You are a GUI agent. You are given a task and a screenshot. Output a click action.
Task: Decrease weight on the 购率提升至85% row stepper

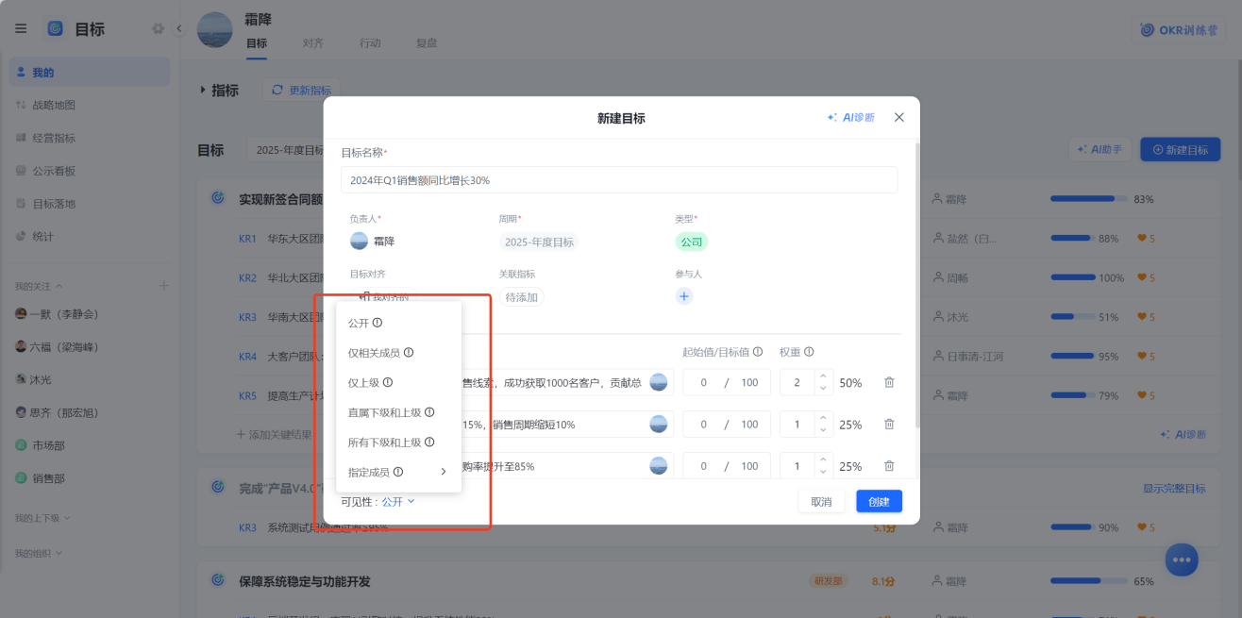click(823, 472)
